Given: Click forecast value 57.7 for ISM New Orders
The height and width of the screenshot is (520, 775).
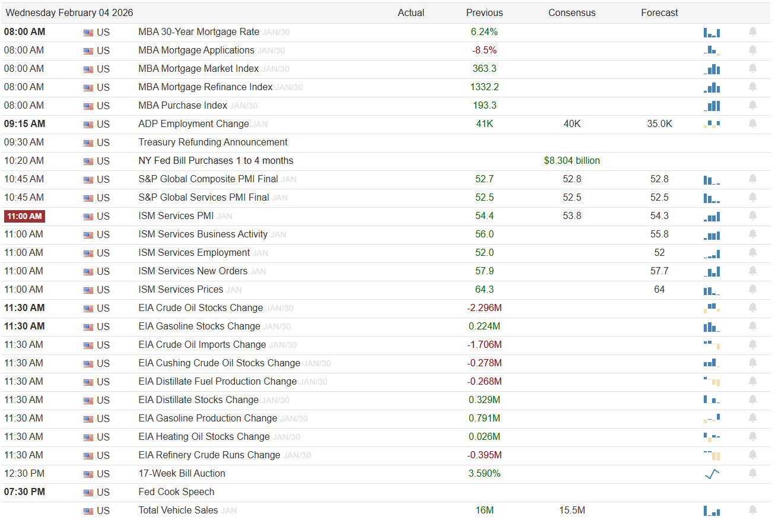Looking at the screenshot, I should coord(659,271).
